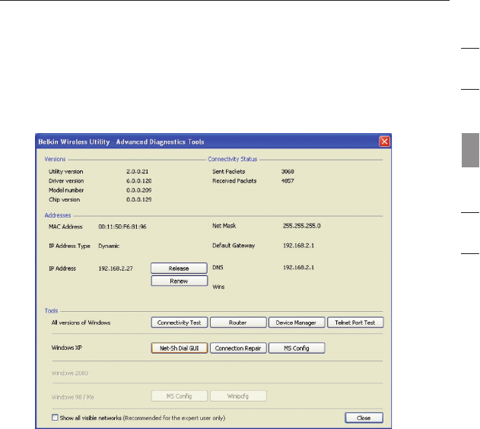Close the dialog with the red X

point(385,141)
